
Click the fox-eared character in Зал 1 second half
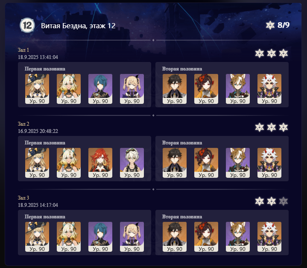coord(238,89)
